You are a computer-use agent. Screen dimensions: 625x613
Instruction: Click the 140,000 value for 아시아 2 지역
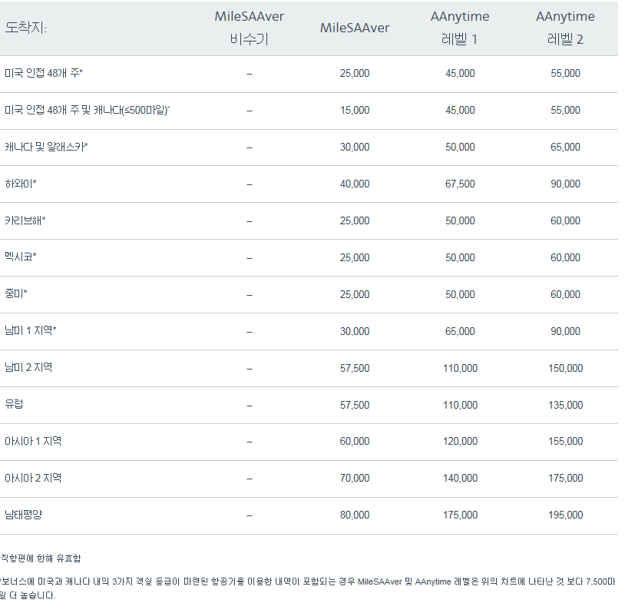(460, 478)
